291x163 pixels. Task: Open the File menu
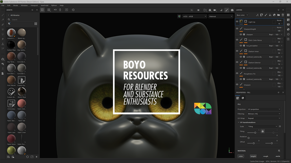pyautogui.click(x=3, y=5)
